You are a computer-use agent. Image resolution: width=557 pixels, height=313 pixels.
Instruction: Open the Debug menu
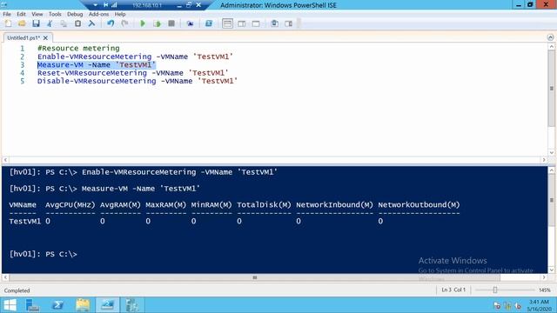(x=75, y=14)
